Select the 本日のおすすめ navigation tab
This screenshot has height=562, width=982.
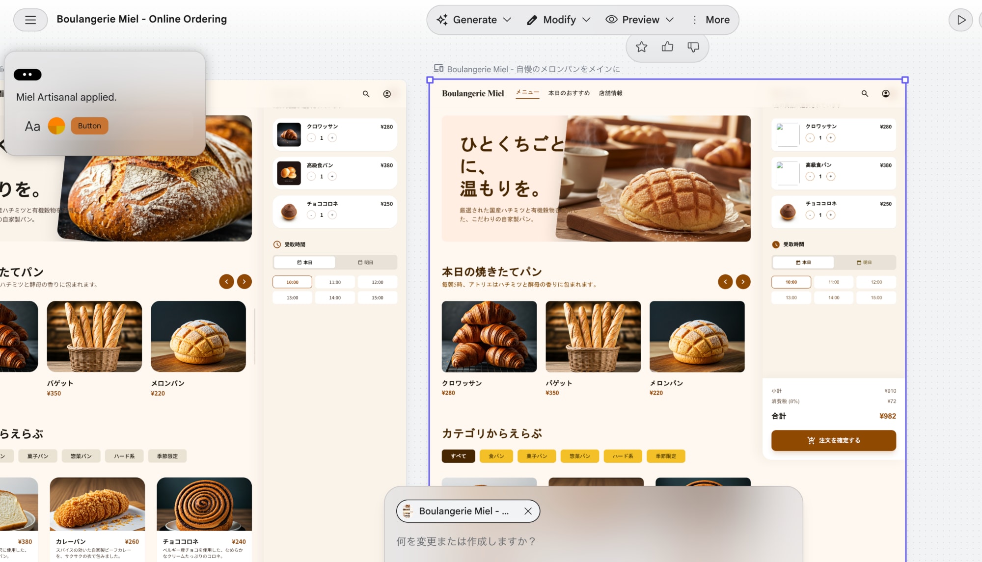pos(569,93)
